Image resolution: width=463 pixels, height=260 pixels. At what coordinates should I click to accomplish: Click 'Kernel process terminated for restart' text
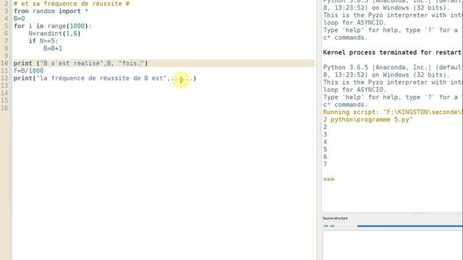click(x=392, y=53)
